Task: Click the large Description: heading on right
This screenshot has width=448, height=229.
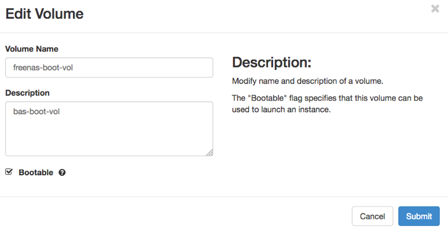Action: (271, 62)
